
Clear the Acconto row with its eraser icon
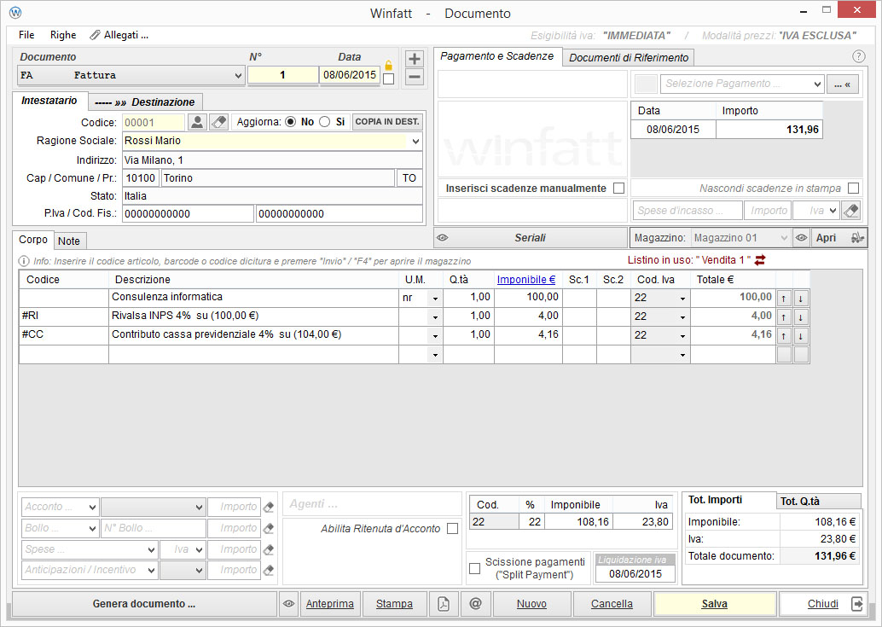coord(269,508)
